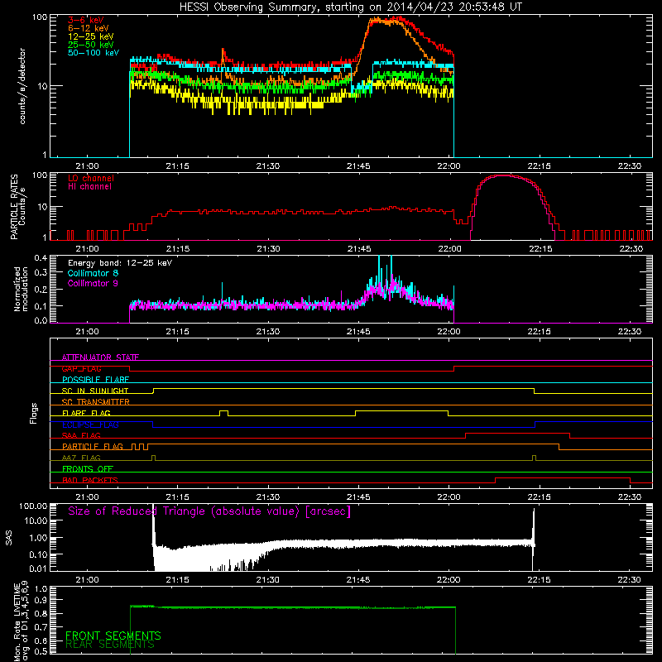The image size is (662, 662).
Task: Select the PARTICLE FLAG label
Action: pyautogui.click(x=93, y=447)
